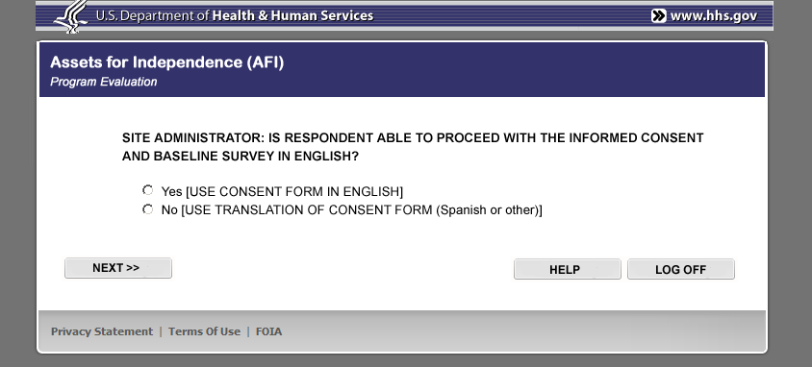Open the www.hhs.gov link
Image resolution: width=812 pixels, height=367 pixels.
point(714,16)
